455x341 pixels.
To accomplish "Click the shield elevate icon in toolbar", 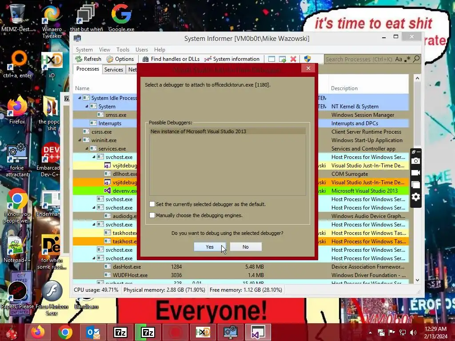I will tap(307, 59).
